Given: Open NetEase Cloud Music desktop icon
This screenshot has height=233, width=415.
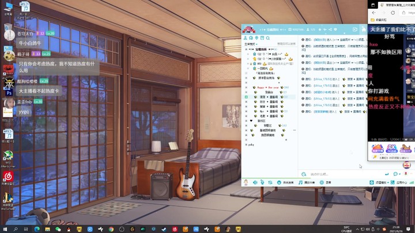Looking at the screenshot, I should click(x=8, y=178).
